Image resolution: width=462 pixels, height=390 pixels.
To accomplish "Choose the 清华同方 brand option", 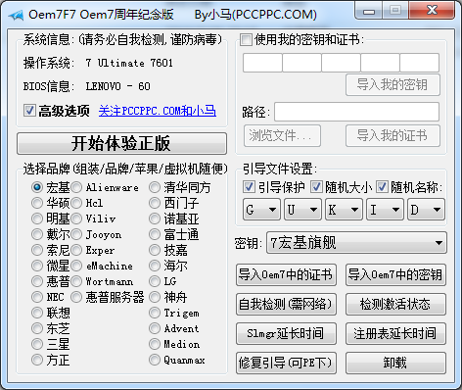I will click(x=155, y=187).
